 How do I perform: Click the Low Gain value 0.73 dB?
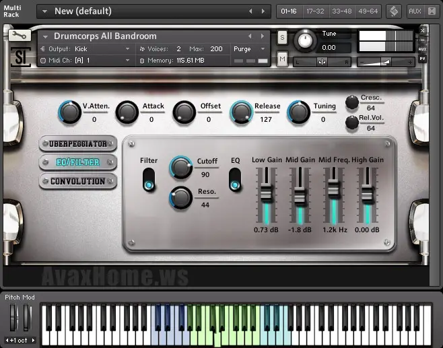[266, 230]
